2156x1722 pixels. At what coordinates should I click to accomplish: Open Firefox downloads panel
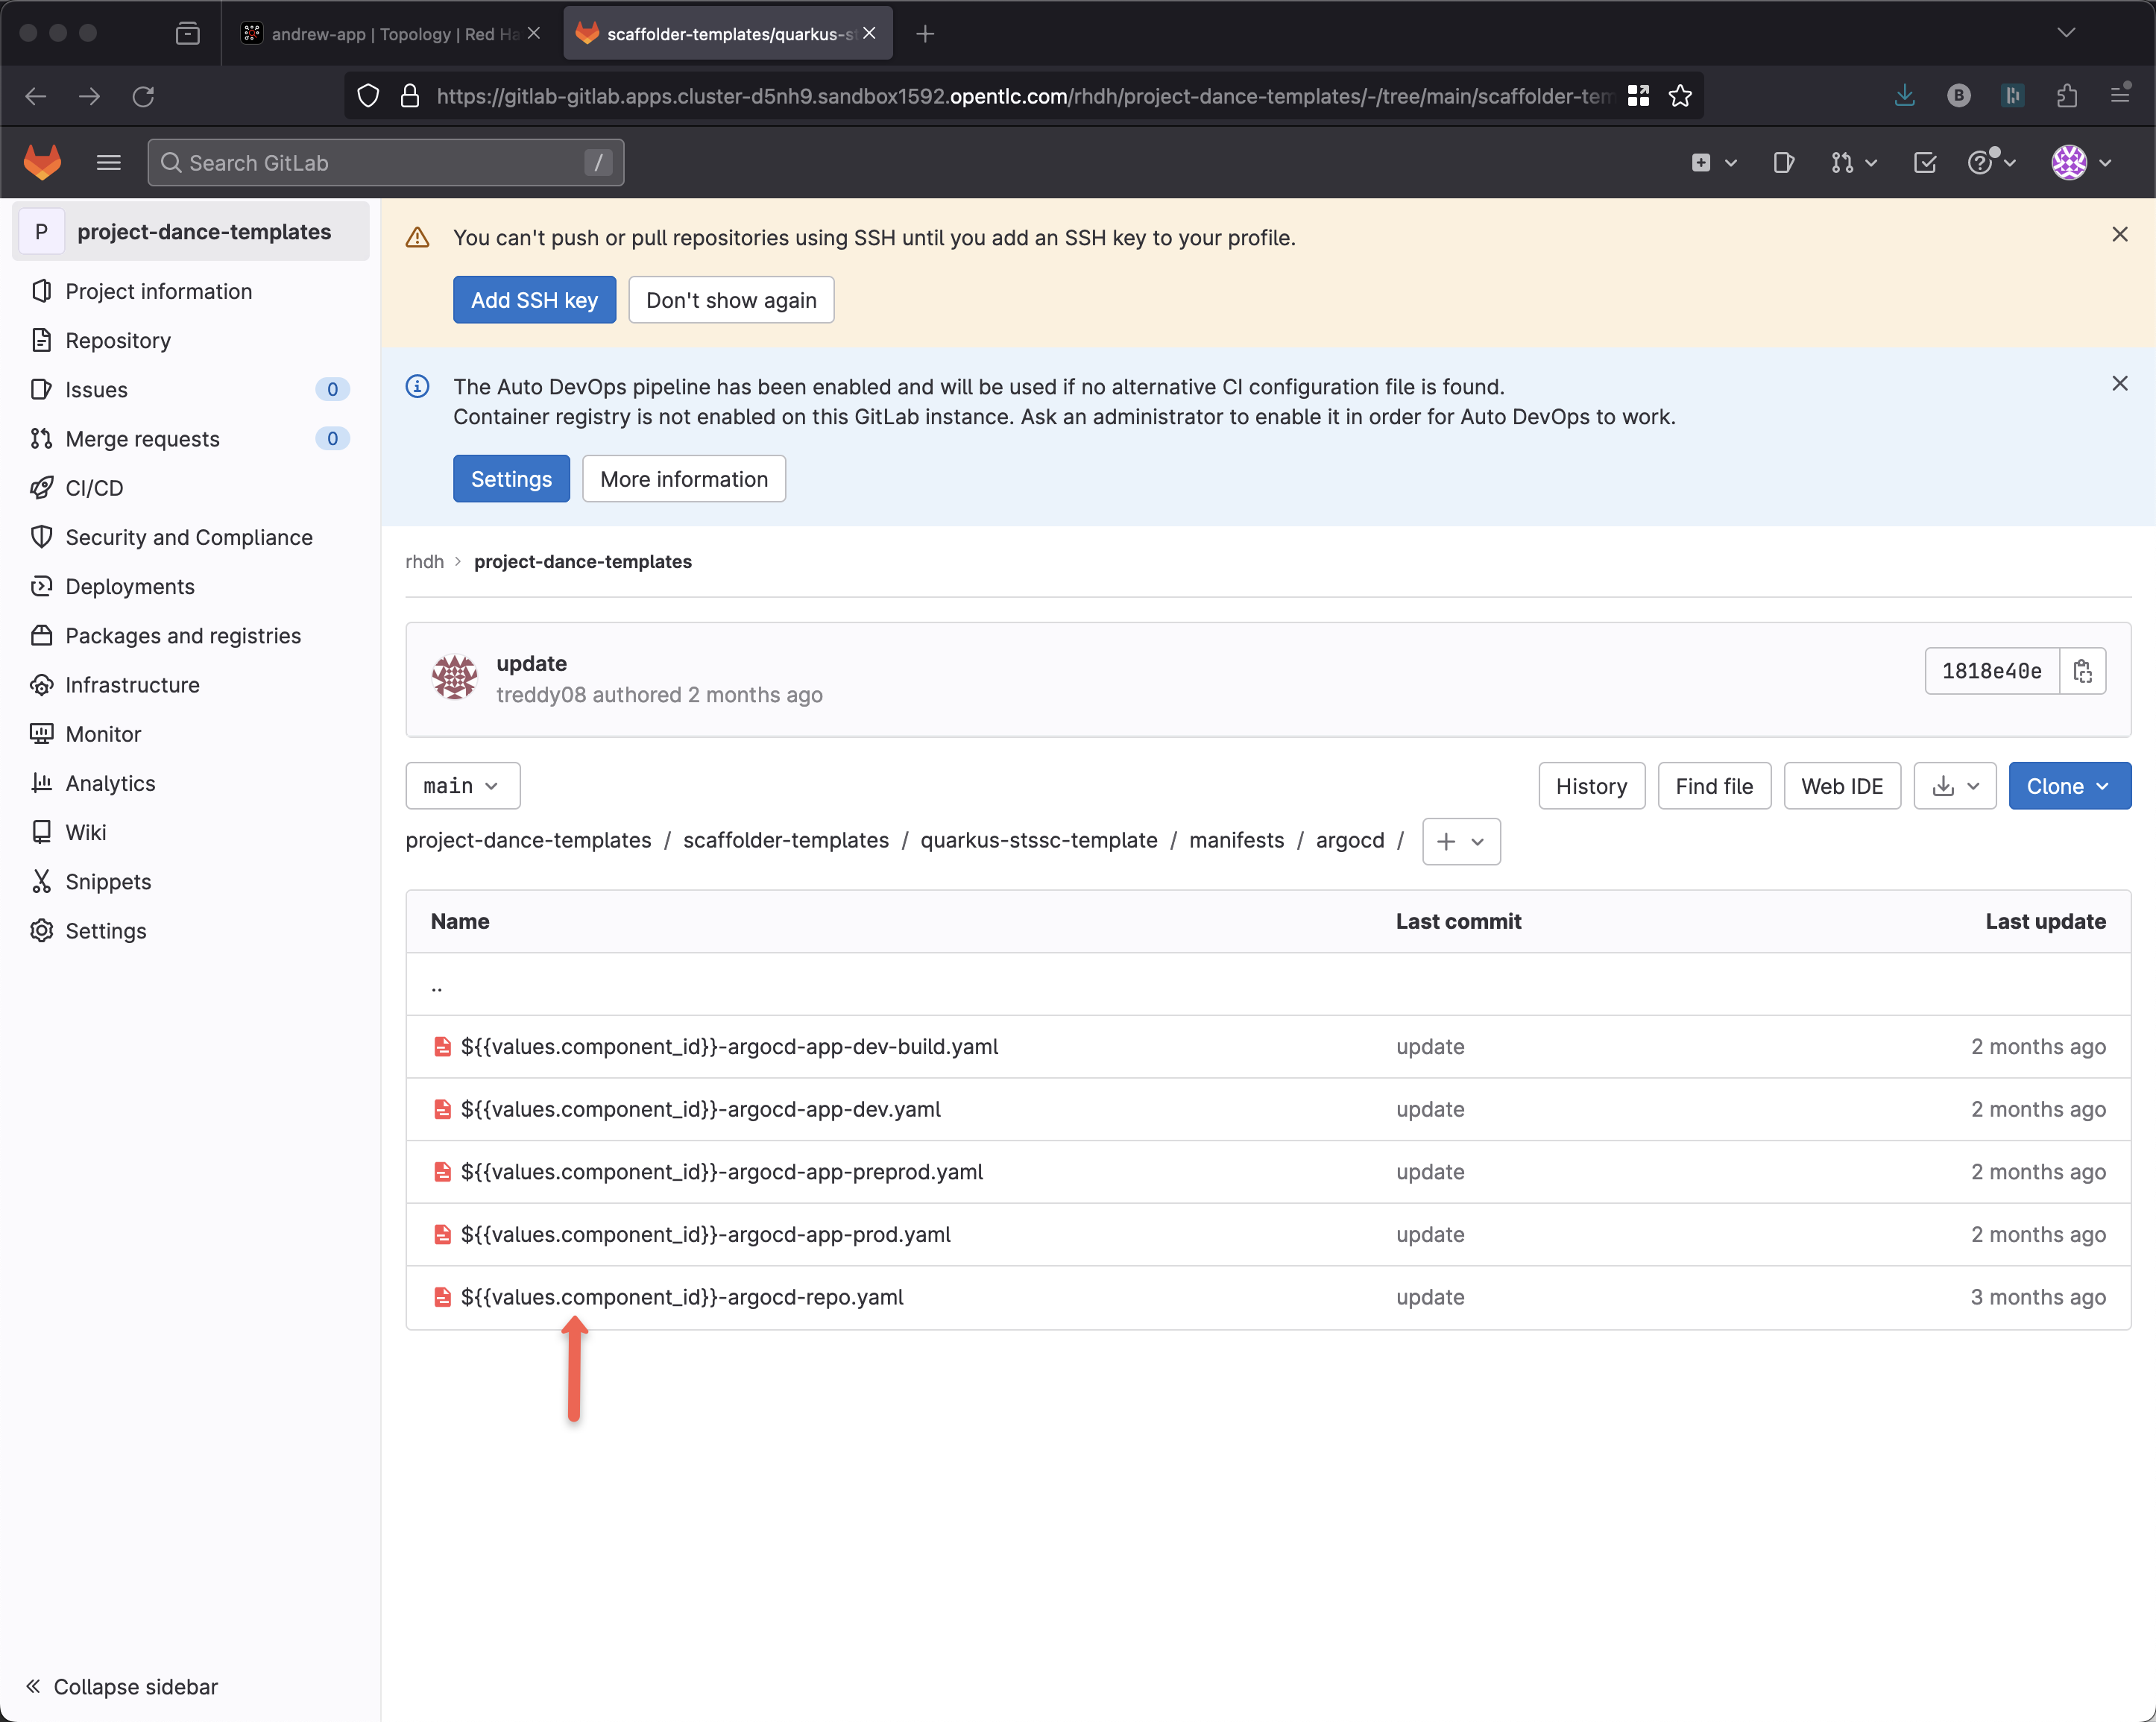(1904, 96)
